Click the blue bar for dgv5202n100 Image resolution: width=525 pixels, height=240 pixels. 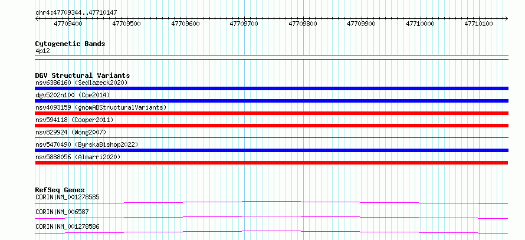[271, 101]
